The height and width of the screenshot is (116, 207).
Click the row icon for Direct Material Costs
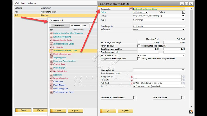pyautogui.click(x=51, y=40)
